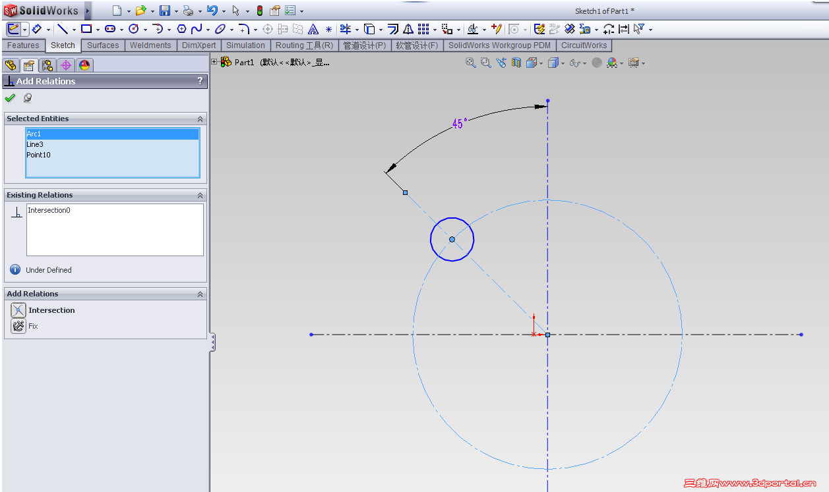Screen dimensions: 829x492
Task: Switch to the Features tab
Action: pyautogui.click(x=23, y=45)
